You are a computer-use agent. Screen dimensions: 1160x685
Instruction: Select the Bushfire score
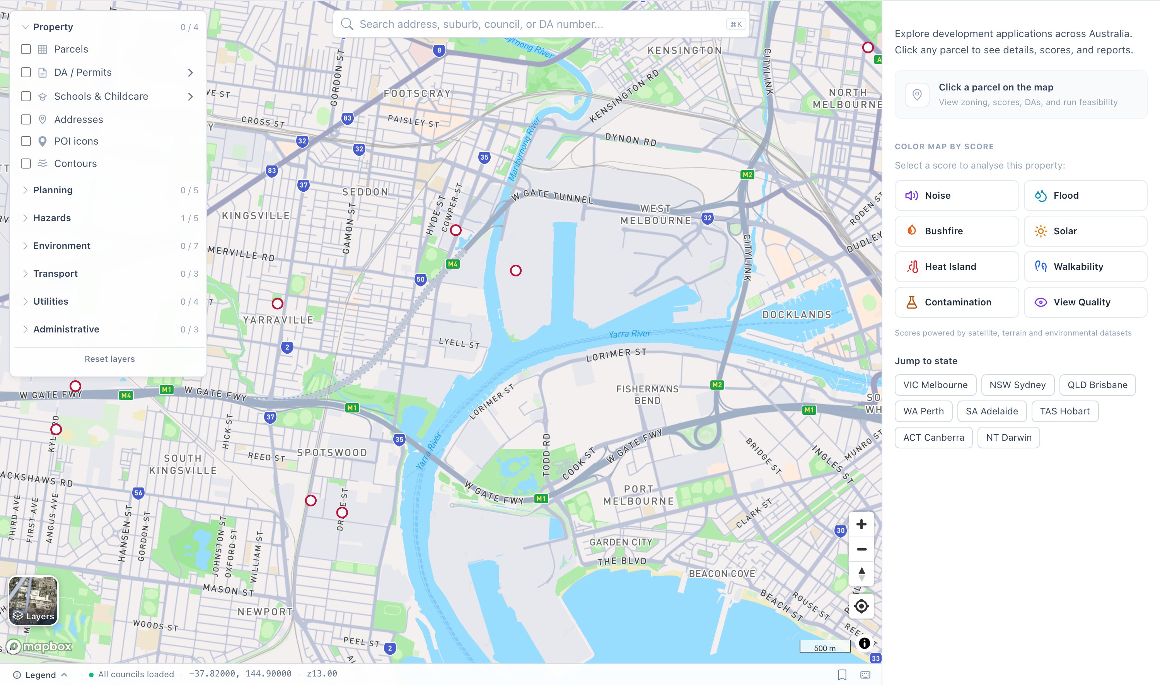click(956, 231)
